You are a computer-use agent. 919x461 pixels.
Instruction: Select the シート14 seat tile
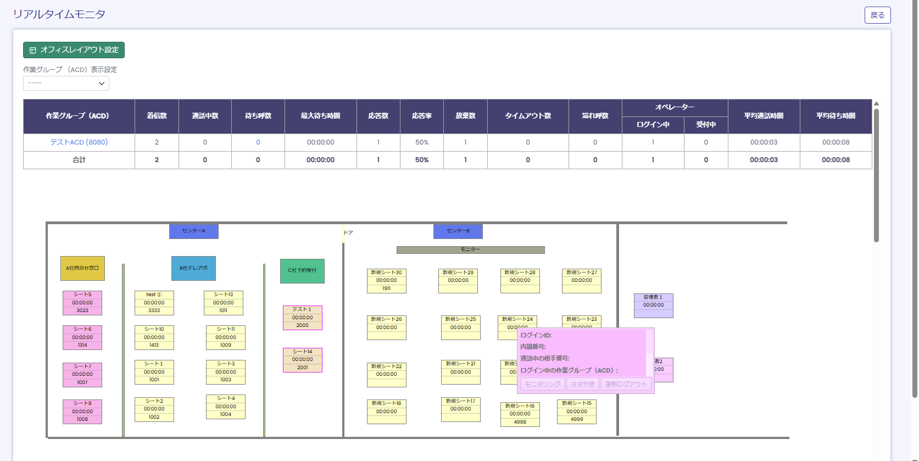(302, 360)
